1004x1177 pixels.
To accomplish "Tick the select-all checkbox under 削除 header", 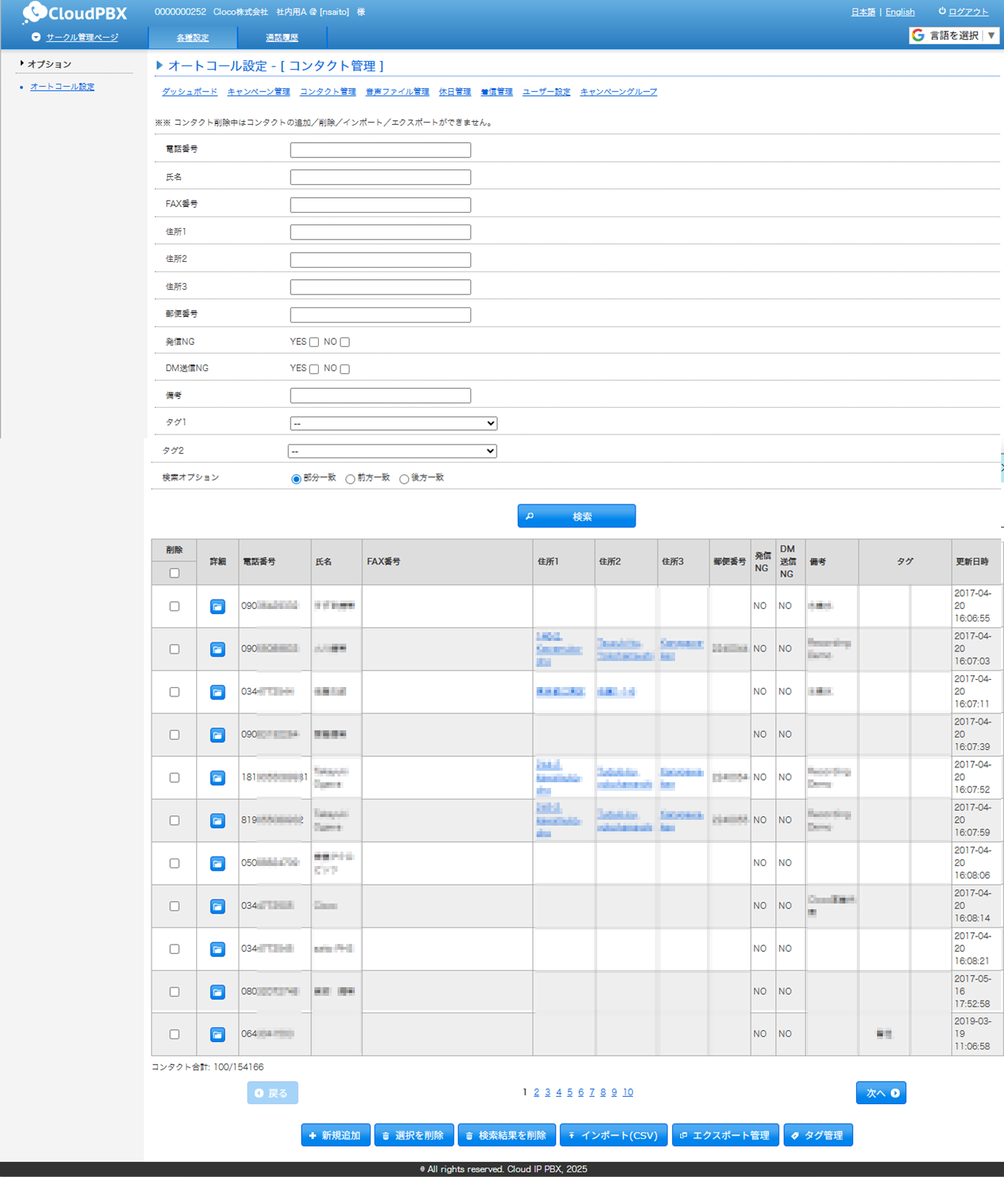I will 175,573.
